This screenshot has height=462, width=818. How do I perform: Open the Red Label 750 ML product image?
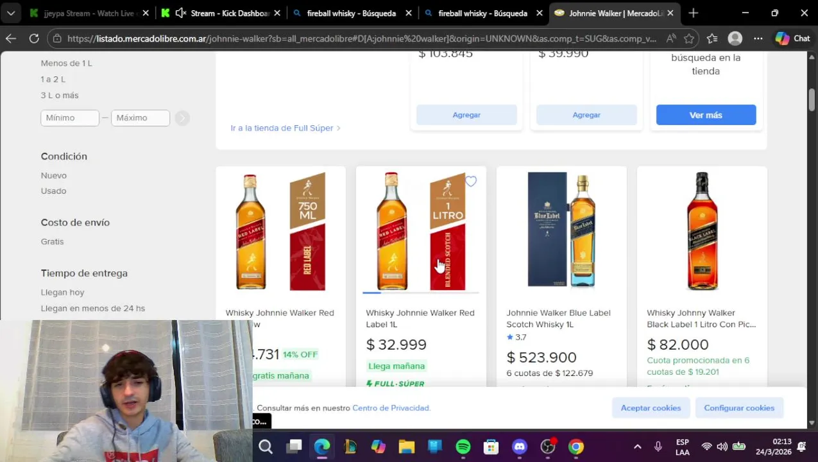tap(280, 231)
